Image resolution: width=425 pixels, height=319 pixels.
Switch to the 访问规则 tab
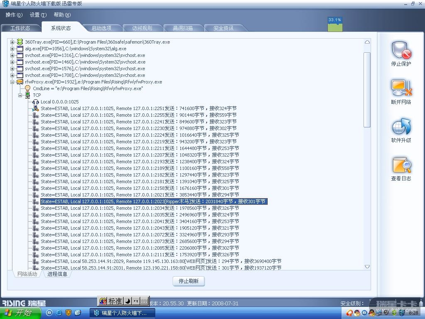tap(142, 28)
